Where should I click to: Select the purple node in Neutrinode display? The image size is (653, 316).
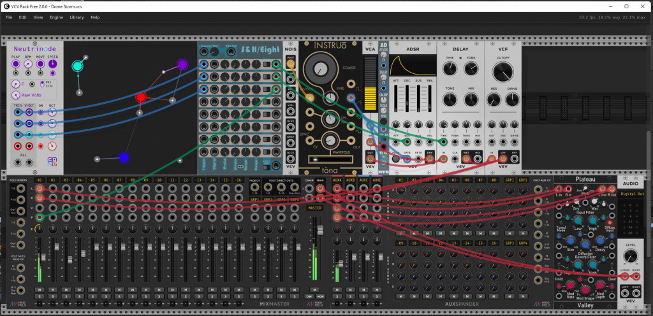point(182,64)
